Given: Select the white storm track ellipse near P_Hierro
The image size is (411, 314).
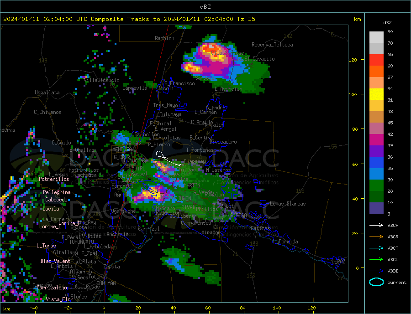Looking at the screenshot, I should 160,154.
